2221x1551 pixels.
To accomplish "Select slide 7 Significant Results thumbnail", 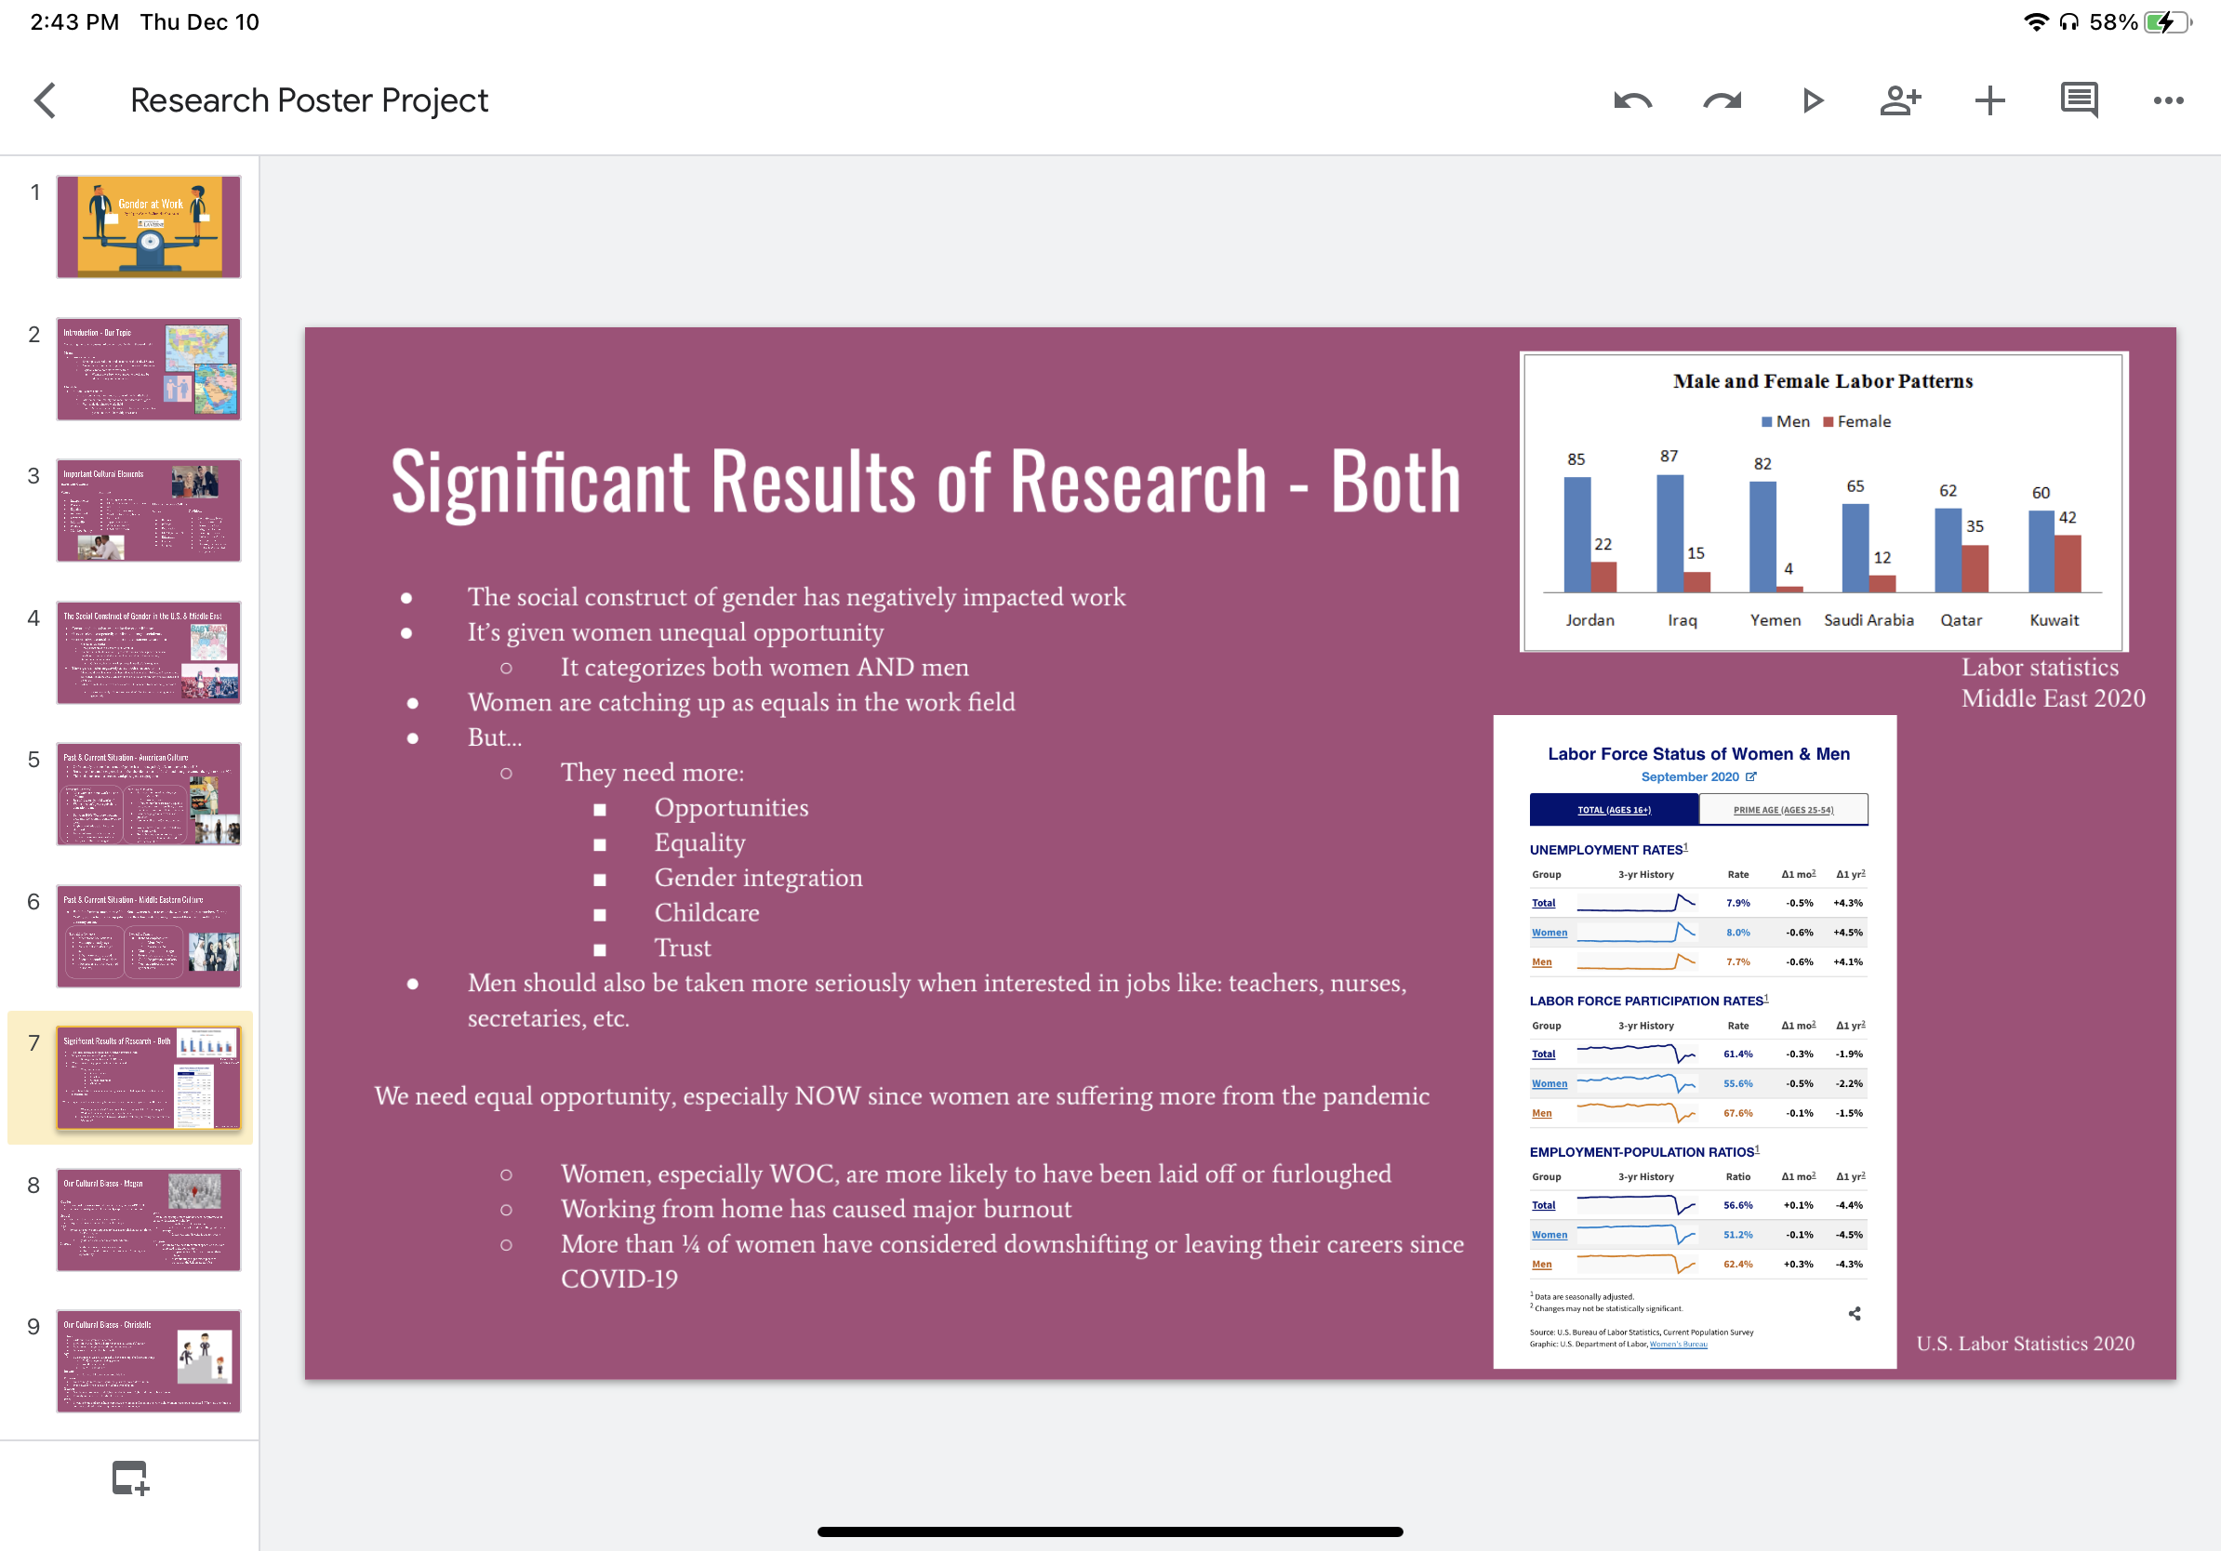I will pos(148,1077).
